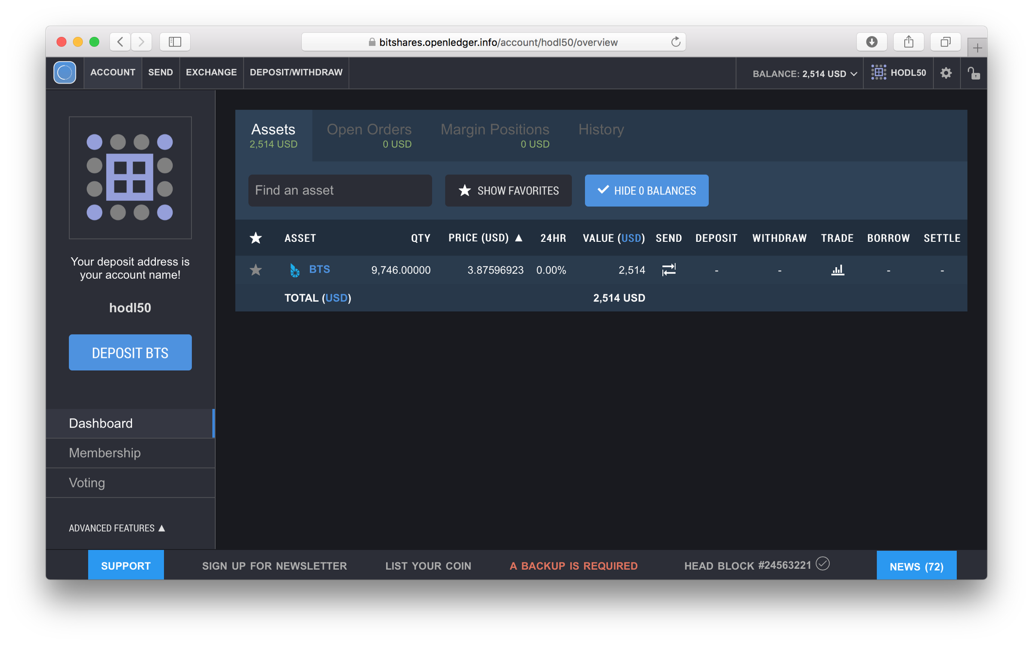Click the A Backup Is Required link
Screen dimensions: 1033x645
coord(573,565)
